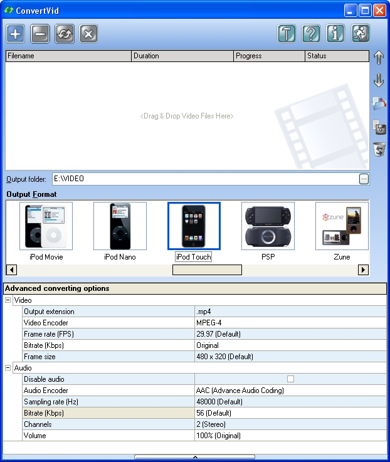Viewport: 390px width, 462px height.
Task: Click the save-list disk icon in the sidebar
Action: pos(379,127)
